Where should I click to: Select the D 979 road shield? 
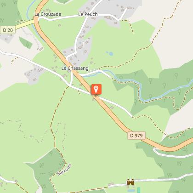tap(136, 136)
